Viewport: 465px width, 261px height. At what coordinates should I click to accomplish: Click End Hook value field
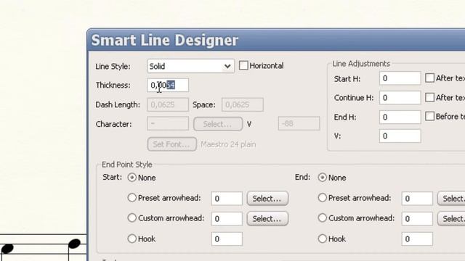pyautogui.click(x=417, y=239)
